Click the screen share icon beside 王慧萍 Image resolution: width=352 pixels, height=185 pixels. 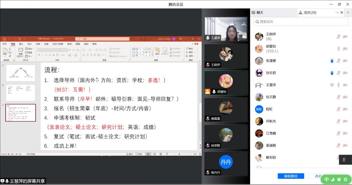pyautogui.click(x=332, y=85)
